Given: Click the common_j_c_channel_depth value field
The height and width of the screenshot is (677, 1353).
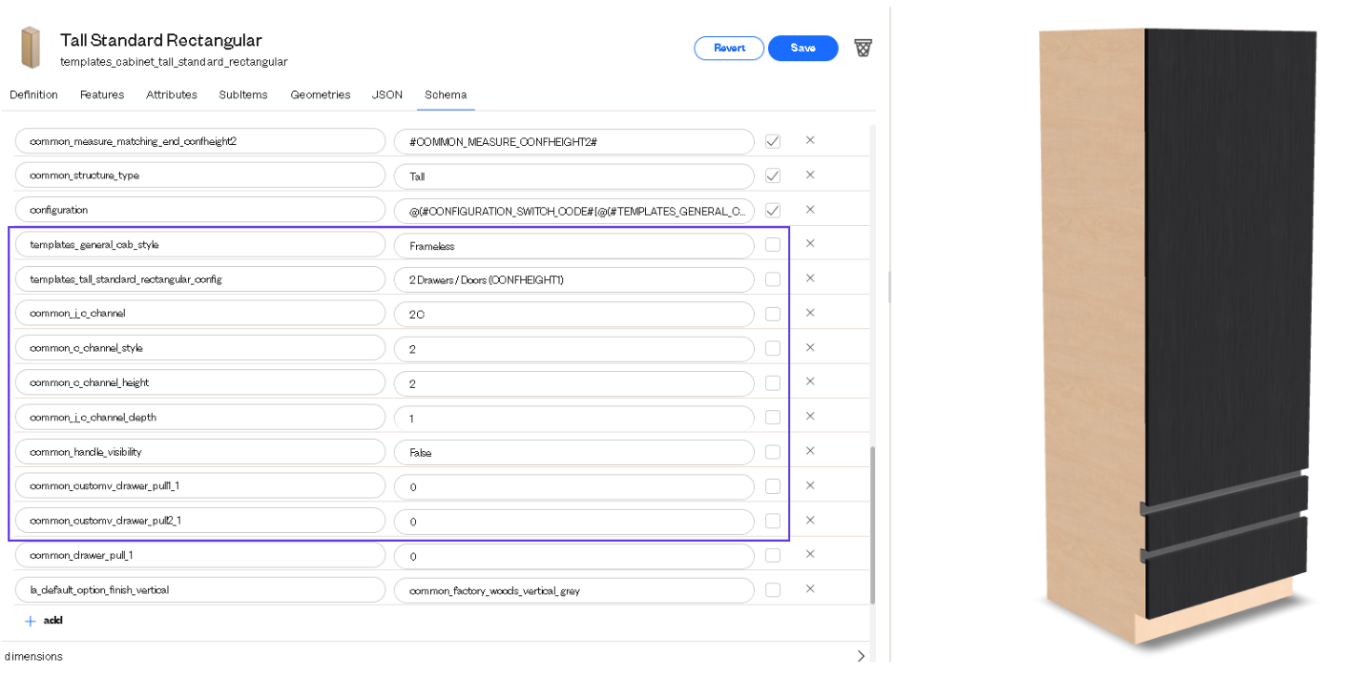Looking at the screenshot, I should point(574,418).
